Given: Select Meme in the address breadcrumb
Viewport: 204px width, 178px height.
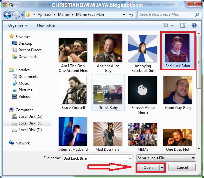Looking at the screenshot, I should click(x=63, y=15).
